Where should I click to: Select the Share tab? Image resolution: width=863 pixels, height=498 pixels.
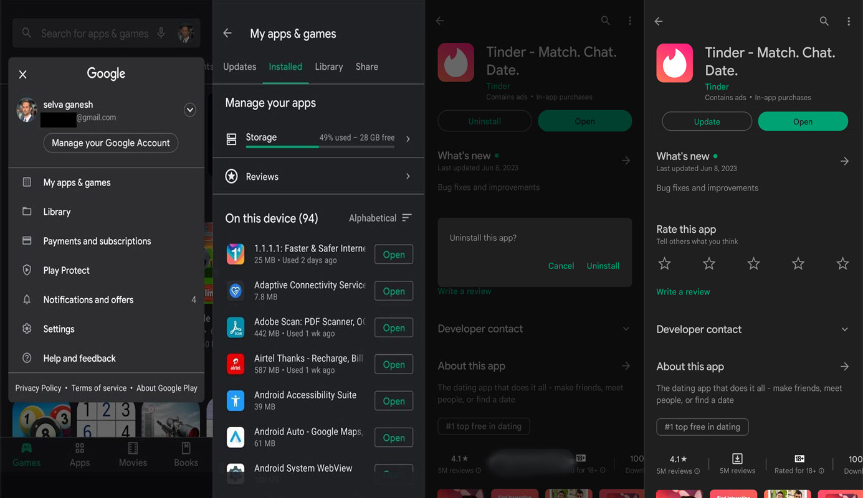click(367, 67)
